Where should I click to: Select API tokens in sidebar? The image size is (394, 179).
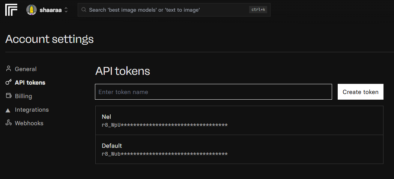click(x=30, y=83)
